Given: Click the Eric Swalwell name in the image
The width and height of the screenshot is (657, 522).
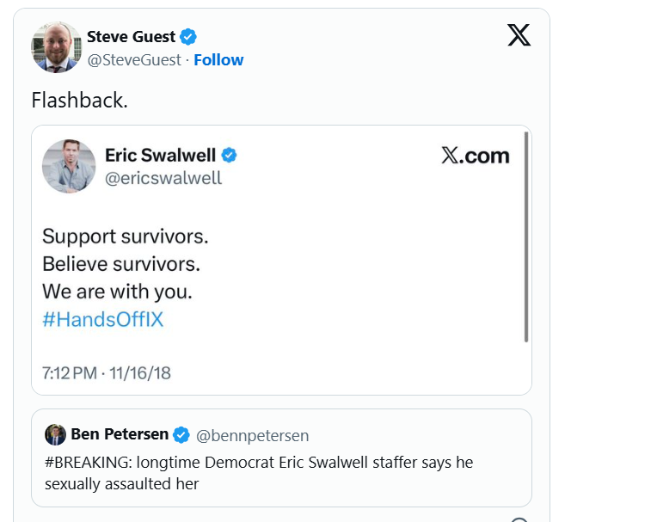Looking at the screenshot, I should (161, 156).
